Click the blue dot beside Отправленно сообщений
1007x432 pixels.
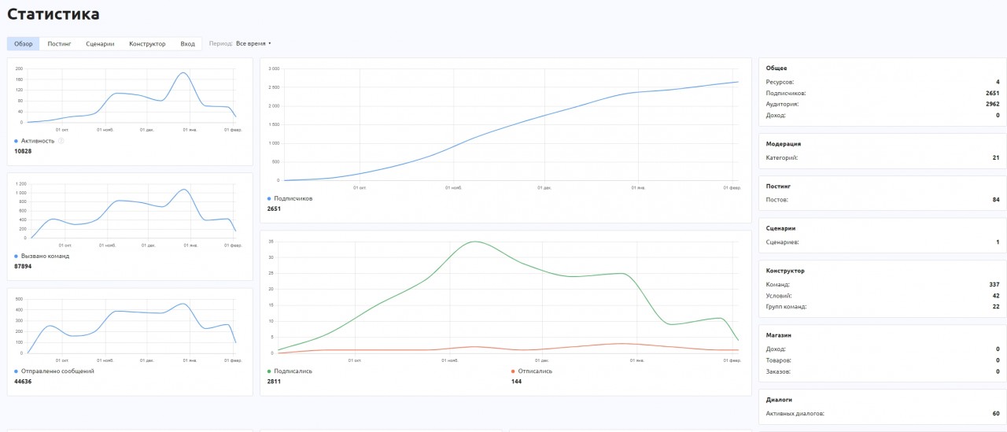coord(17,371)
